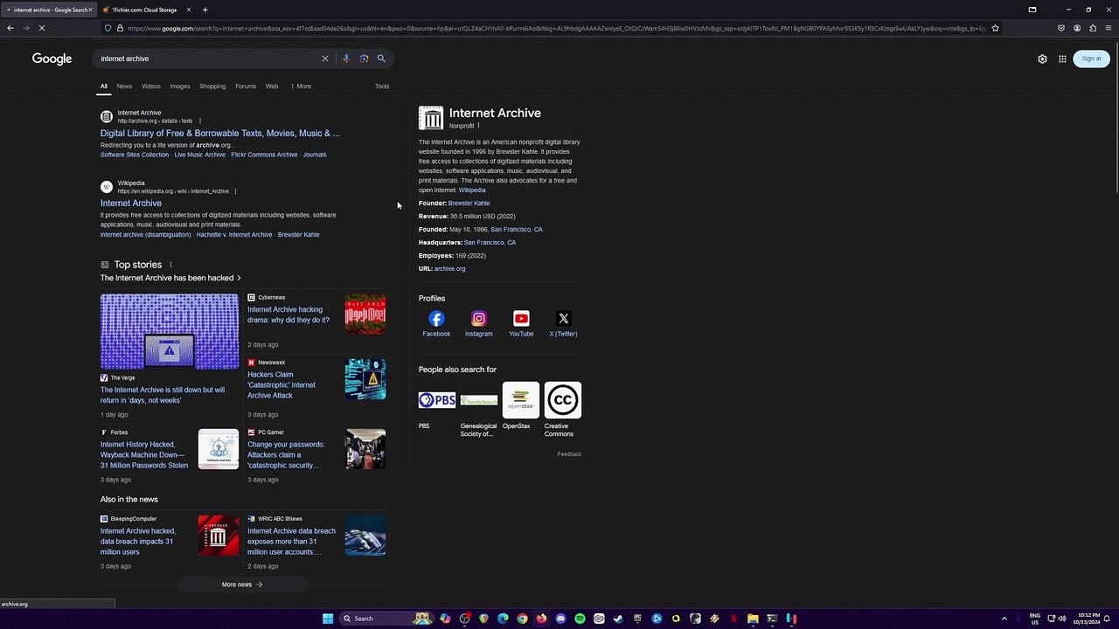Open options for archive.org result

click(199, 121)
